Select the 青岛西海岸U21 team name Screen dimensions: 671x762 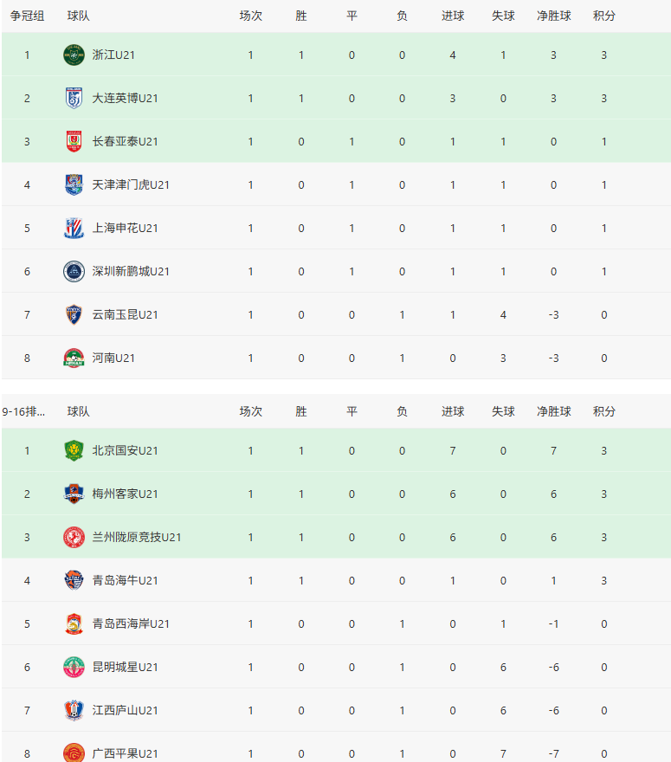131,623
